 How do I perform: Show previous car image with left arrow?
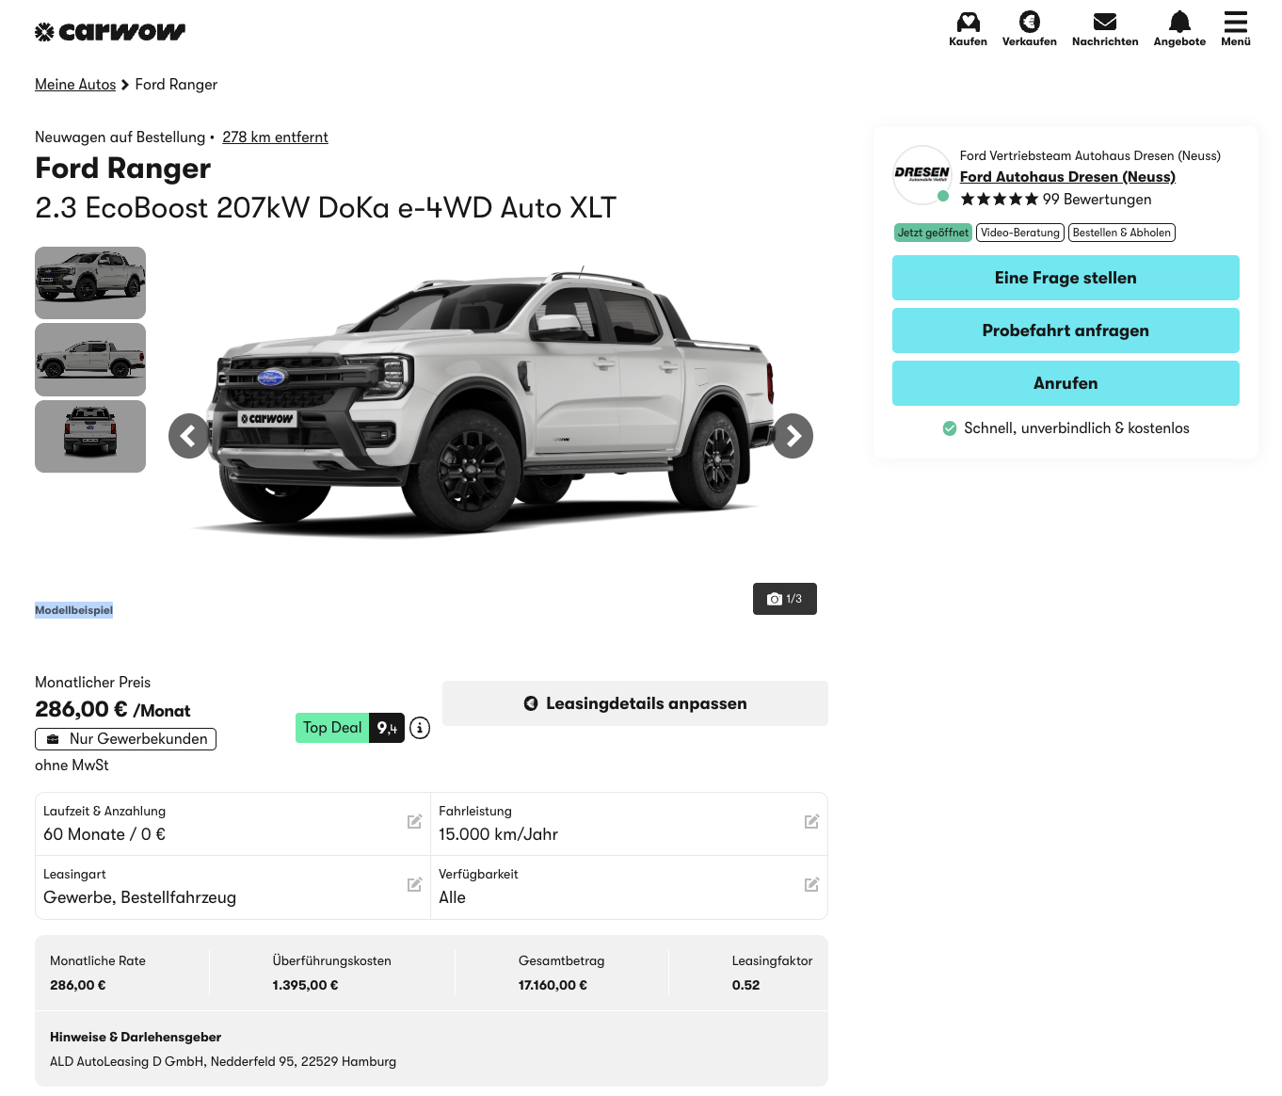189,436
